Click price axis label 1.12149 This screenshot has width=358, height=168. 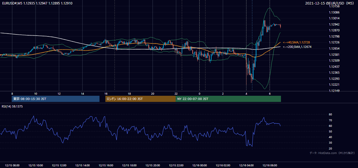[x=334, y=91]
